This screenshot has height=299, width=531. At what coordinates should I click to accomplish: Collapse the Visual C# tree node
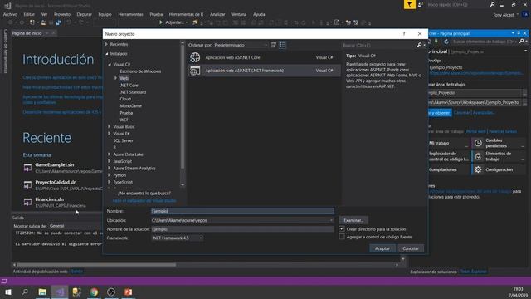point(110,64)
